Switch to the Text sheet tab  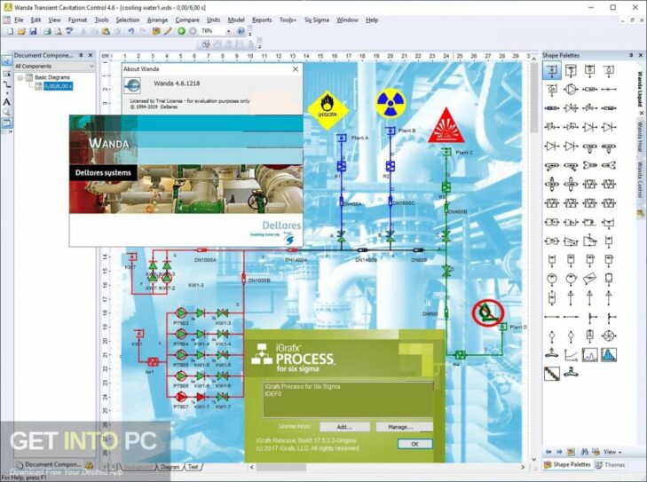[x=193, y=467]
